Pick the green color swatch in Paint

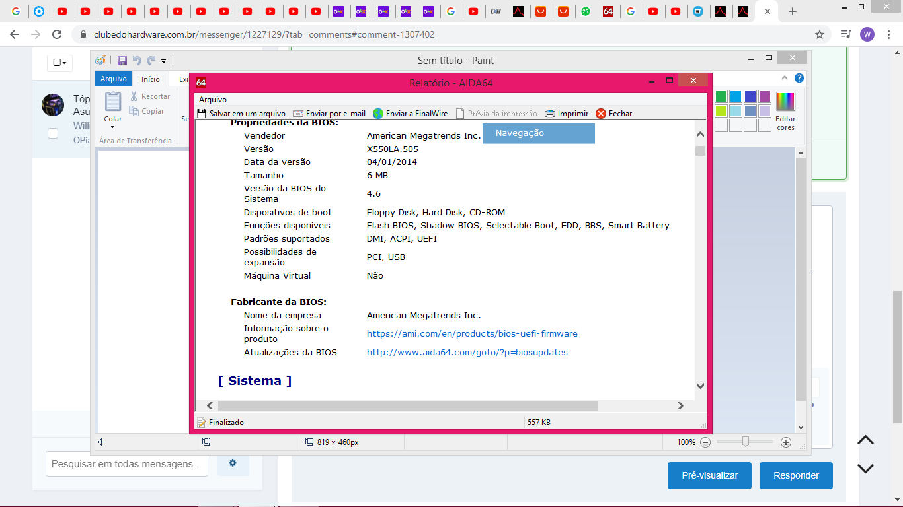(x=721, y=96)
